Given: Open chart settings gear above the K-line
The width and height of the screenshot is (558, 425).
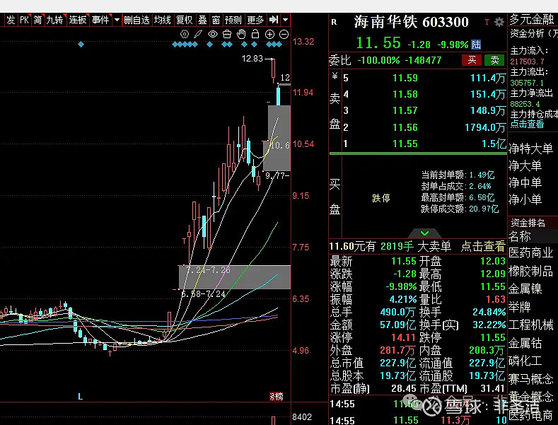Looking at the screenshot, I should (x=185, y=34).
